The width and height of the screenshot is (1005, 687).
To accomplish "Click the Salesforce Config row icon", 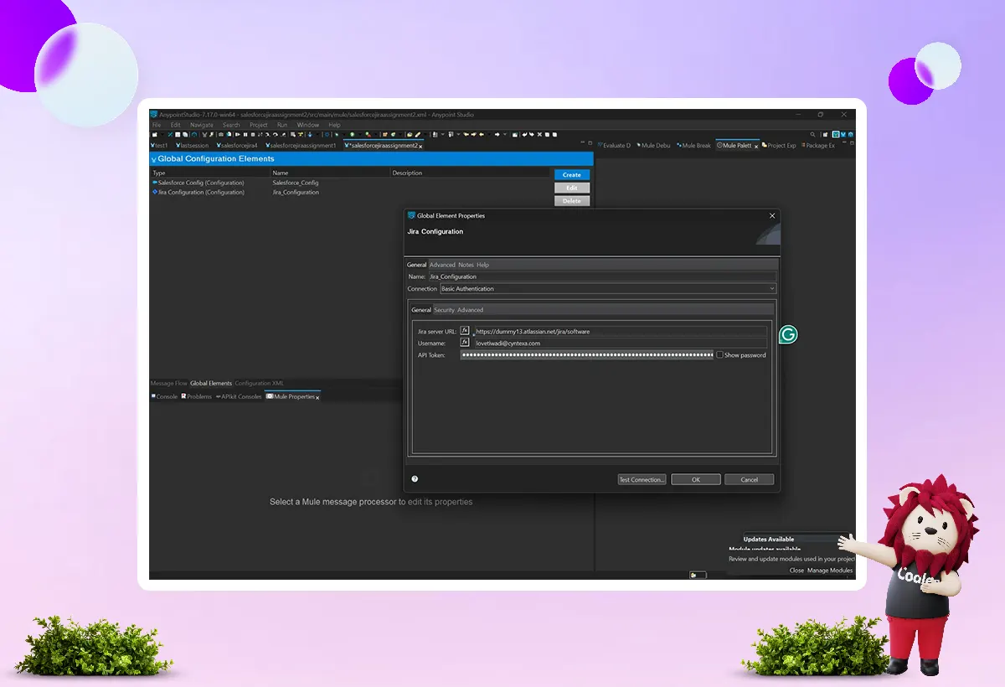I will [x=155, y=183].
